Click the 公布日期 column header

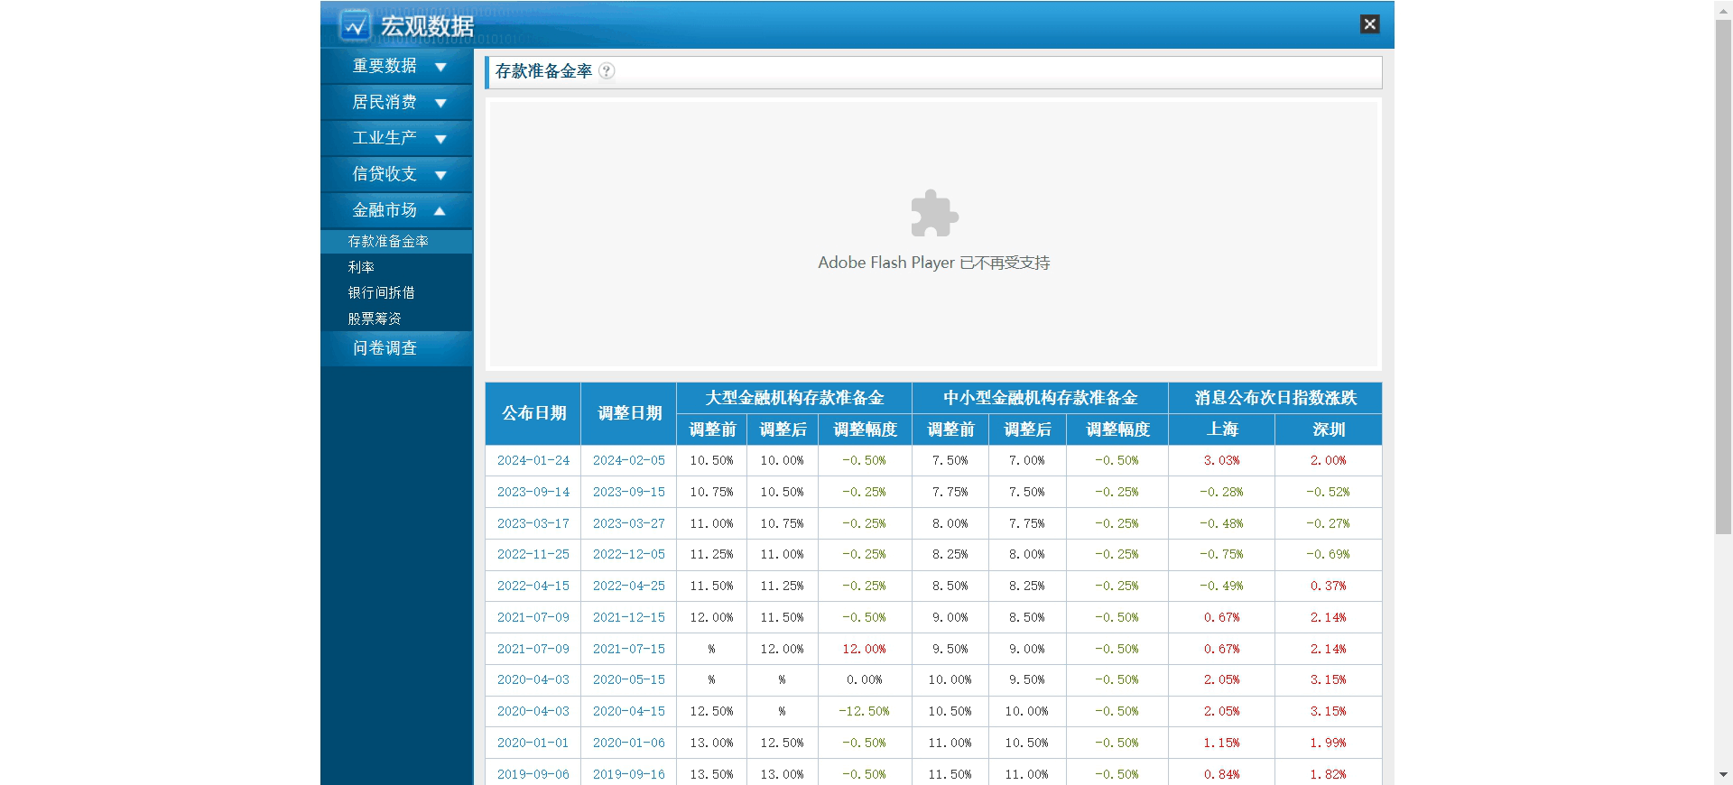click(533, 413)
